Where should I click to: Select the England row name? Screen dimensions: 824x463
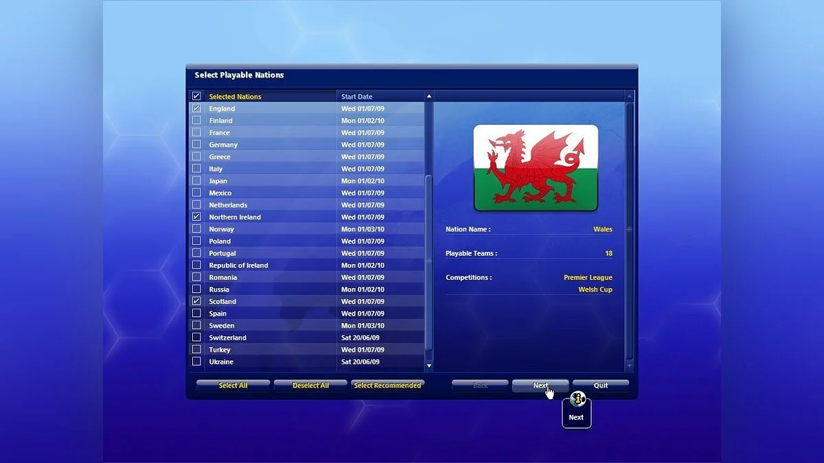click(222, 108)
